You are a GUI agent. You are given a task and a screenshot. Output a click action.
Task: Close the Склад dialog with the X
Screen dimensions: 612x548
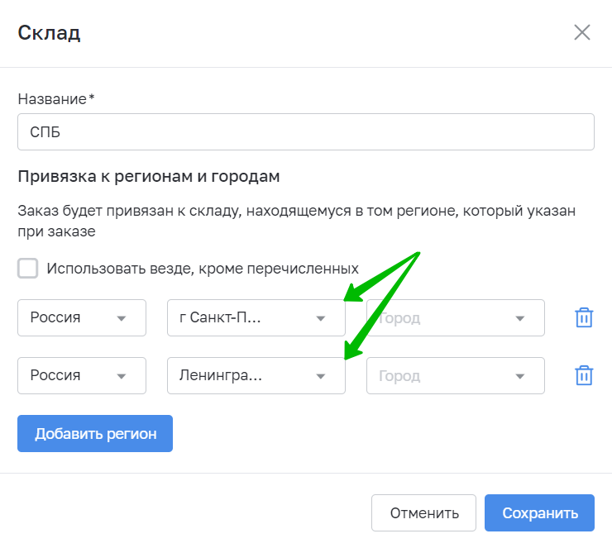tap(582, 32)
